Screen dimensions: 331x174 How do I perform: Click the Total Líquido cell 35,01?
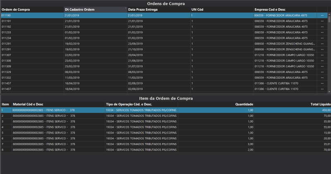pos(293,144)
